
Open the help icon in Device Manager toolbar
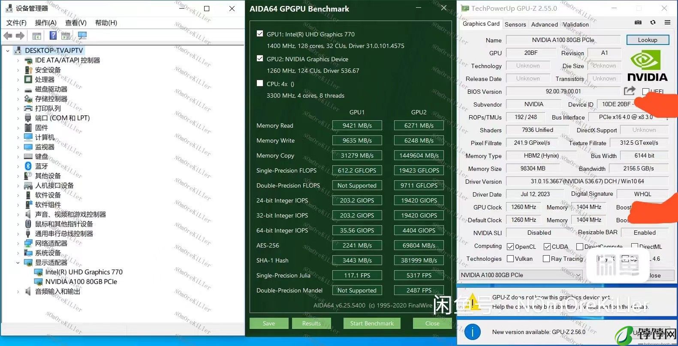[53, 36]
